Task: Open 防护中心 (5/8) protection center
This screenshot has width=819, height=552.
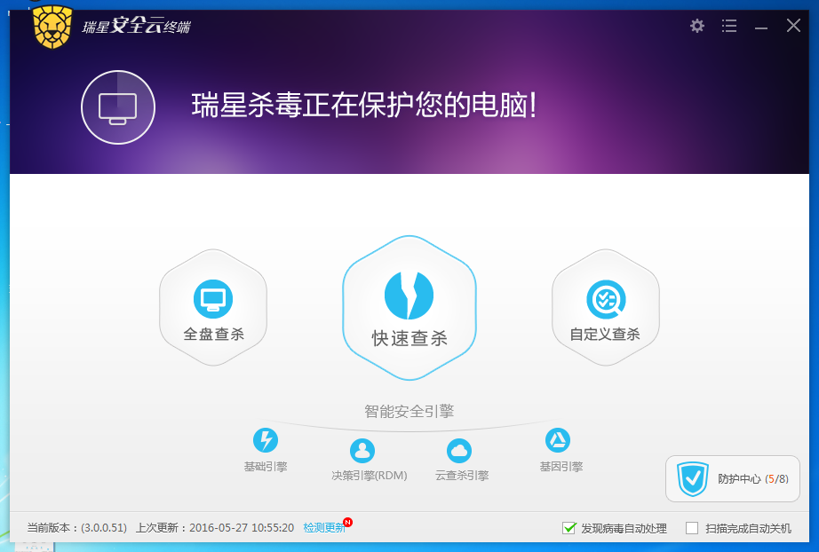Action: click(732, 478)
